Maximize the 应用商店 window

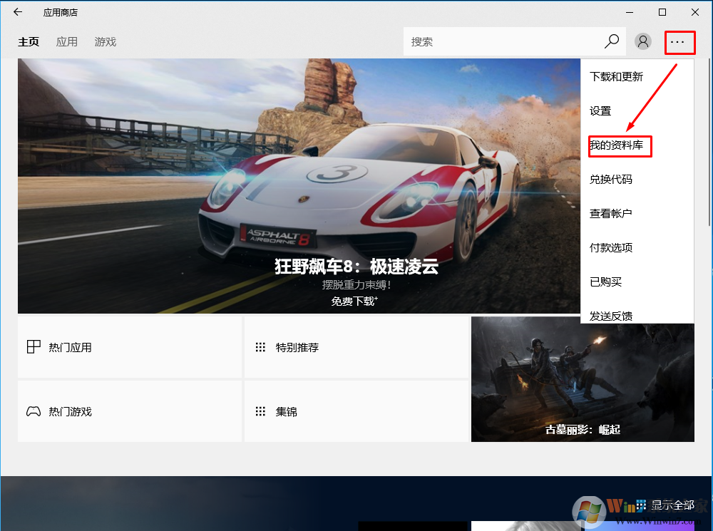(662, 12)
